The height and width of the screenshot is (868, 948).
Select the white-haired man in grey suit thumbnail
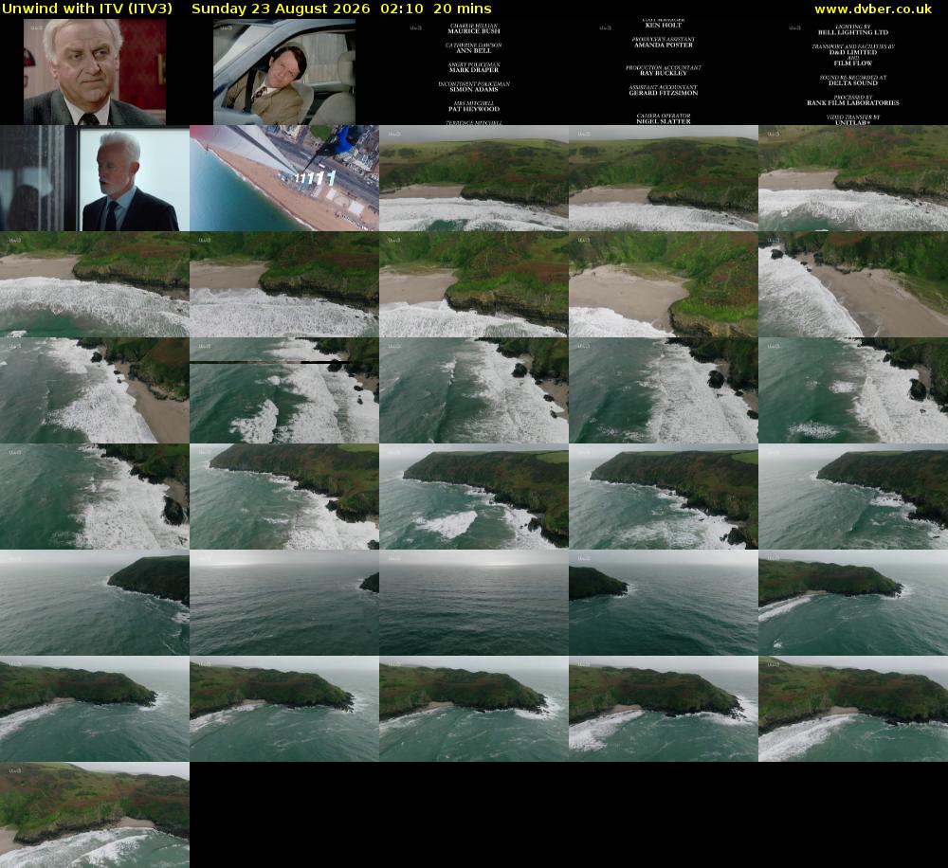(94, 72)
